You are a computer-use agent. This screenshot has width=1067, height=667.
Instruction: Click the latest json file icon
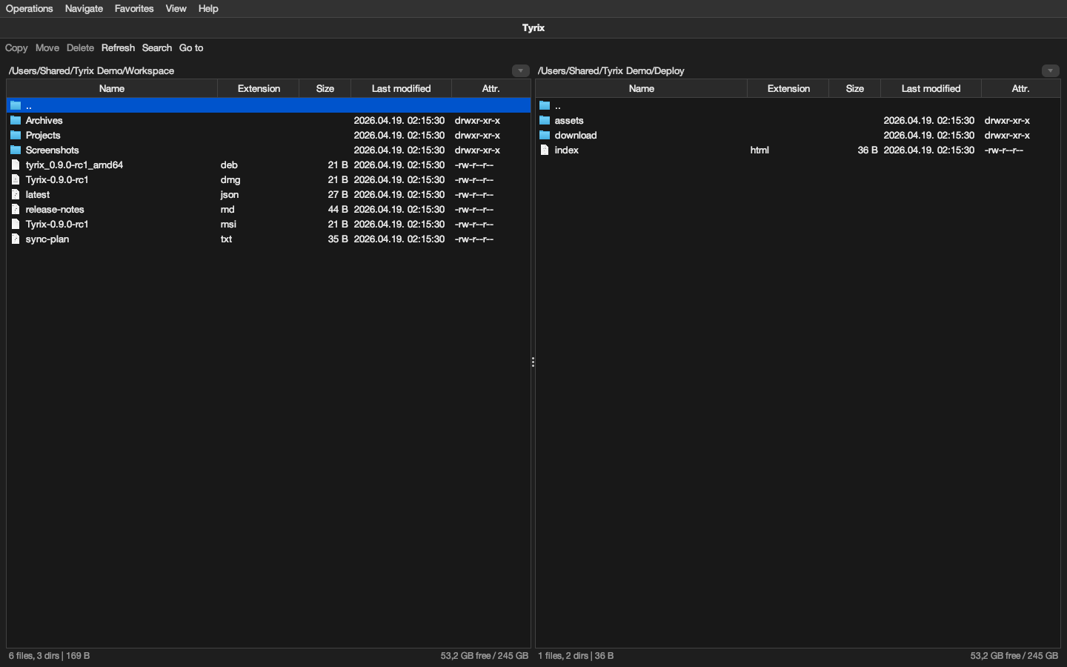click(16, 194)
